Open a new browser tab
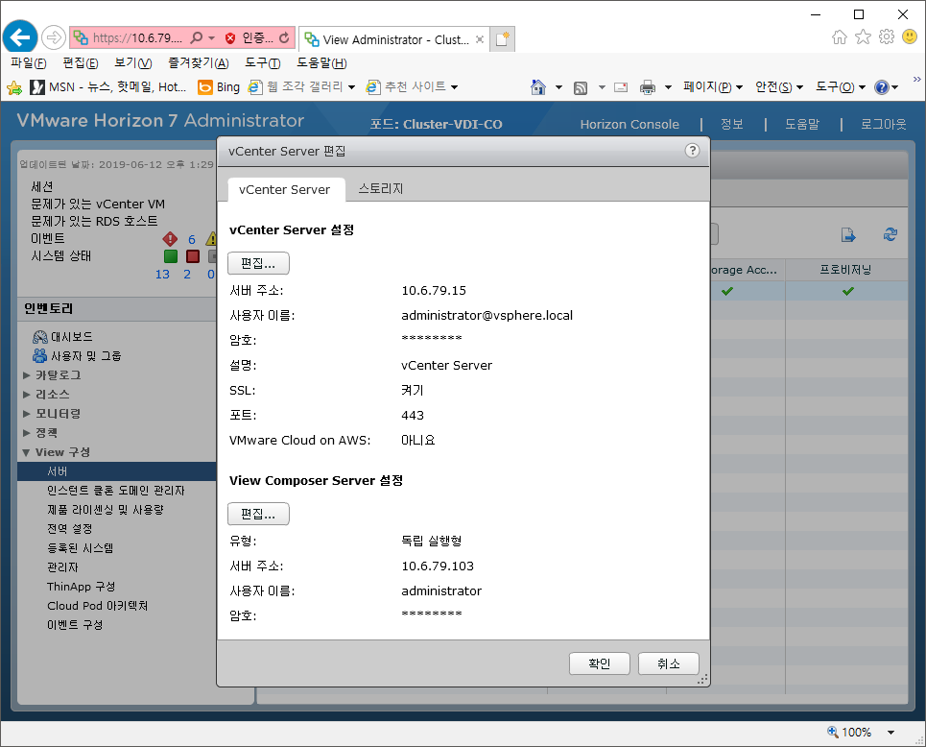The image size is (926, 747). [x=503, y=39]
